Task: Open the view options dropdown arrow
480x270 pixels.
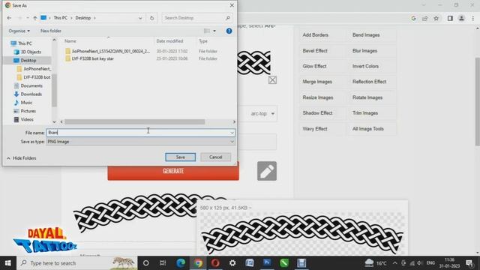Action: 214,31
